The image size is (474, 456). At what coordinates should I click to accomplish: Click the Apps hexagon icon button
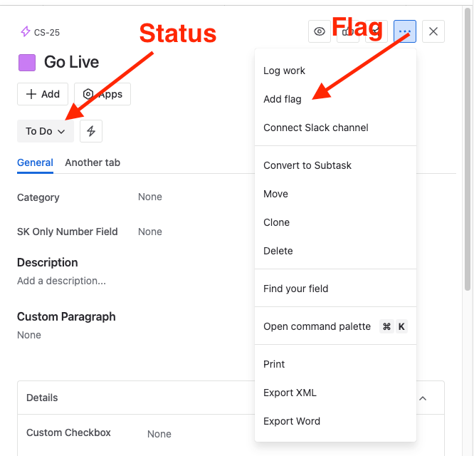coord(102,94)
